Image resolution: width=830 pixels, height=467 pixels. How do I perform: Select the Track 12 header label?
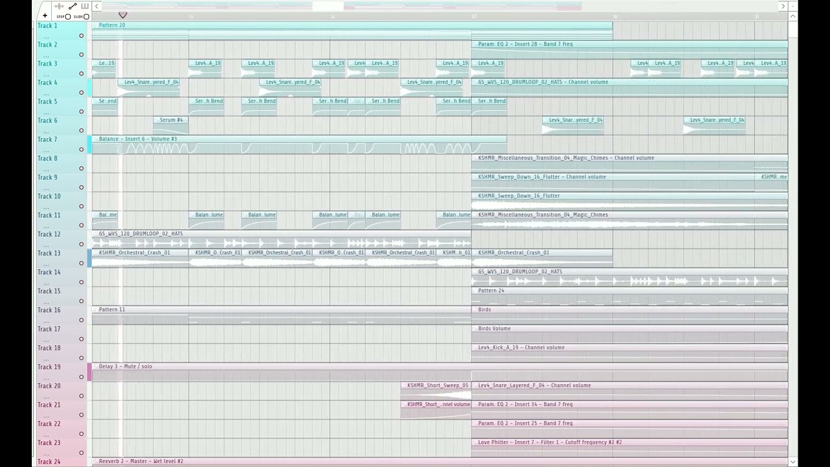pyautogui.click(x=49, y=234)
